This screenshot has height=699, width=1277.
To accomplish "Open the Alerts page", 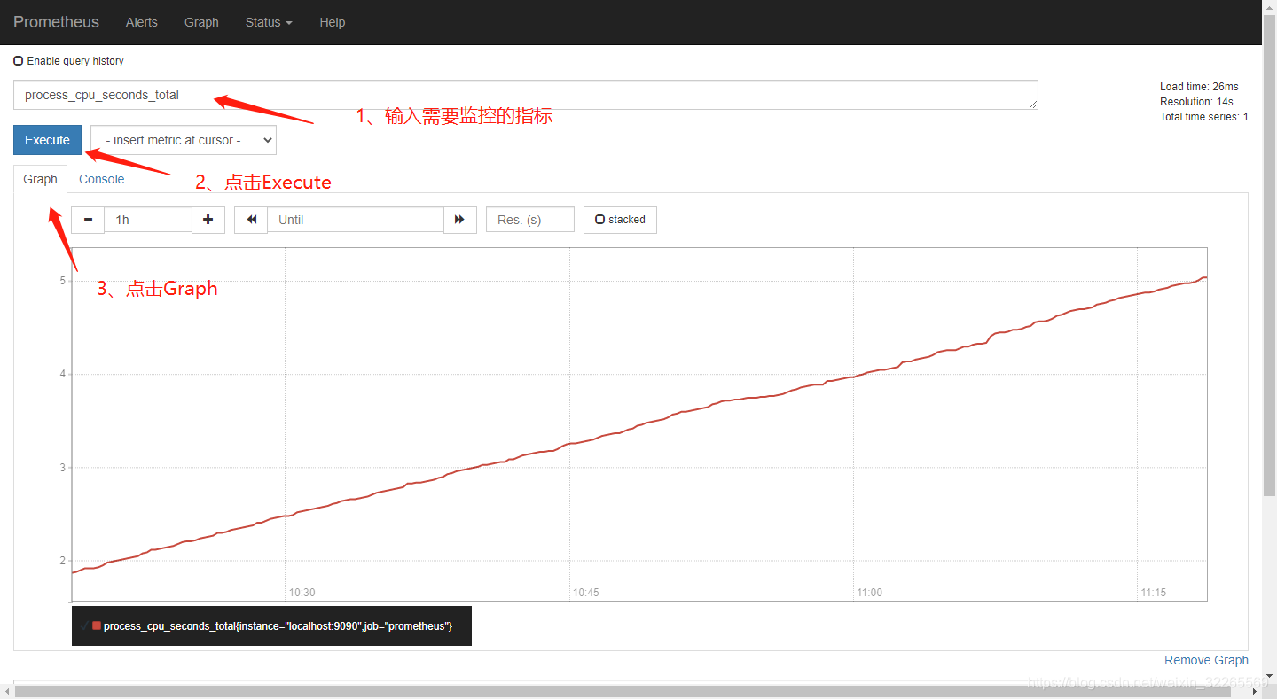I will 142,22.
